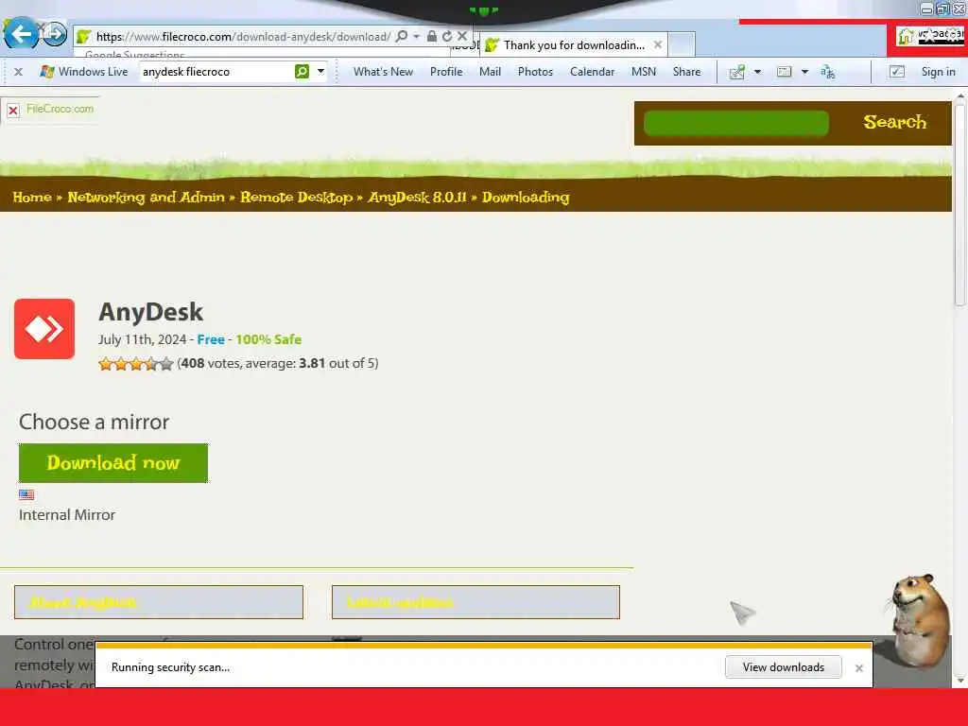The image size is (968, 726).
Task: Select the 'Thank you for downloadin...' tab
Action: point(574,45)
